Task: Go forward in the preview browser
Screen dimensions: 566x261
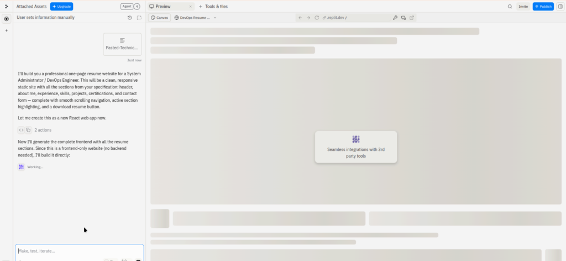Action: pos(308,18)
